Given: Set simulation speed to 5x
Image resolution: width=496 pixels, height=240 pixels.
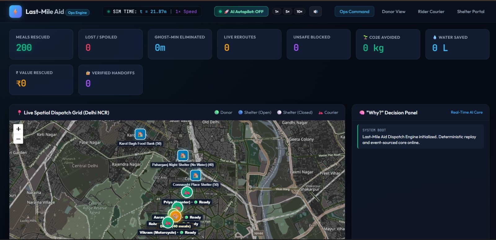Looking at the screenshot, I should click(x=288, y=11).
